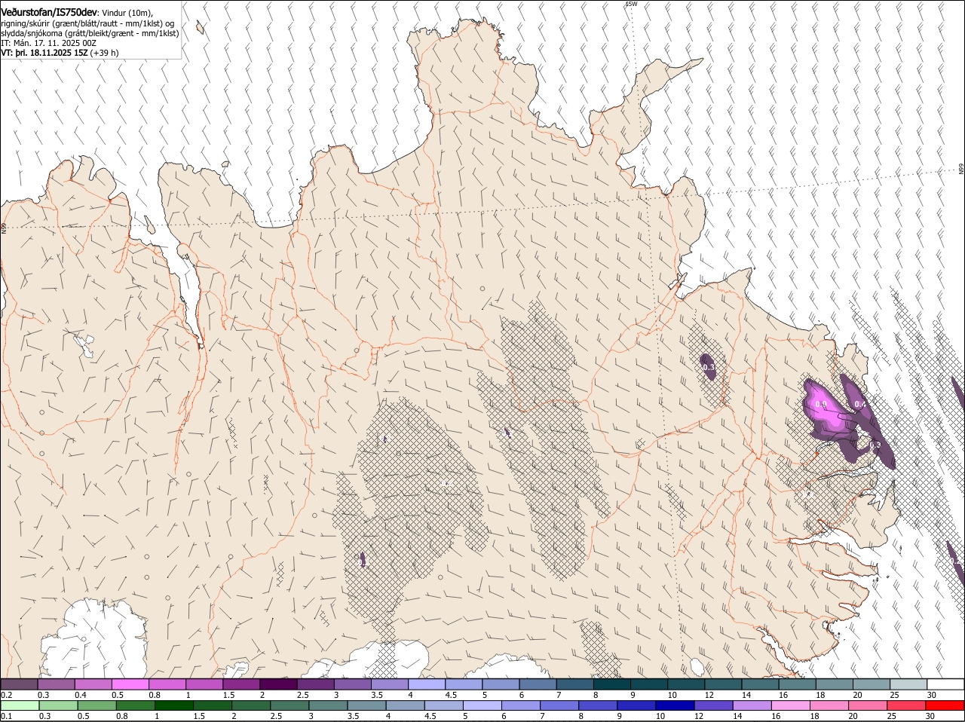Click pale green 0.1–0.3 rain legend swatch

click(20, 705)
